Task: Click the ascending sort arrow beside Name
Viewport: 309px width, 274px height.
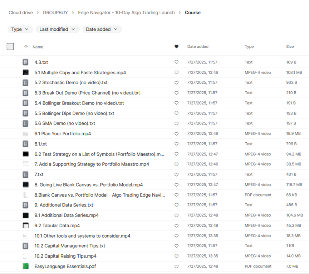Action: (26, 47)
